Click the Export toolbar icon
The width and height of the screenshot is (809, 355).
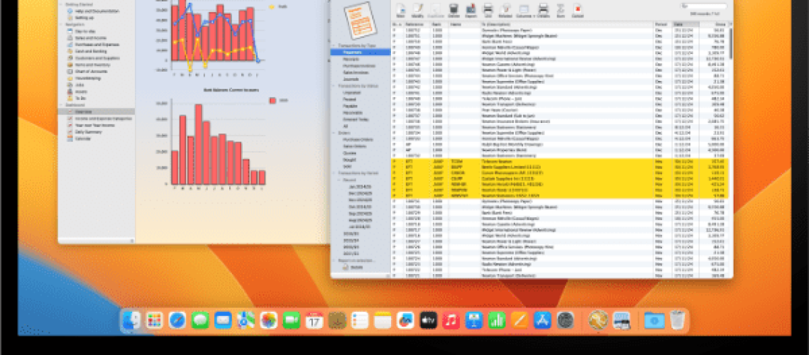click(x=470, y=10)
